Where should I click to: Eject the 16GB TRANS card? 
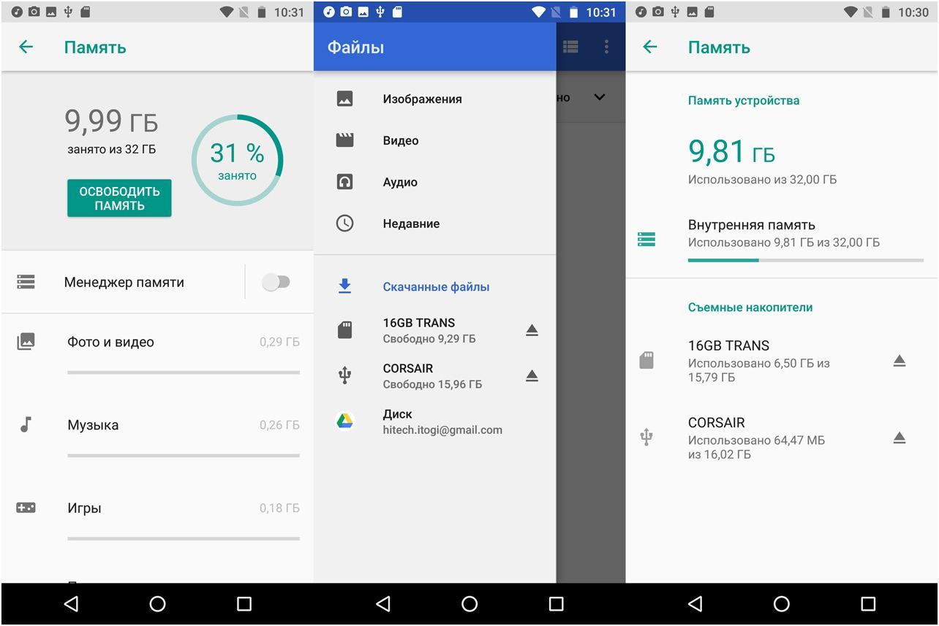(532, 329)
